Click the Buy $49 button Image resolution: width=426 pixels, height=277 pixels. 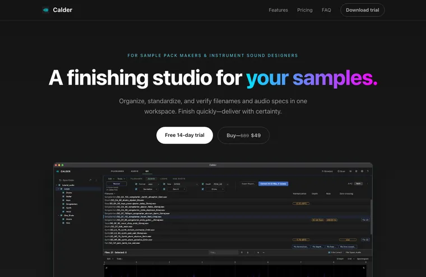pos(243,135)
